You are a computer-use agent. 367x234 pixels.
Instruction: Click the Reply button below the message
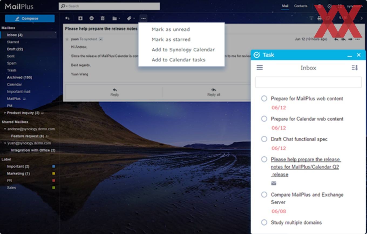(114, 92)
